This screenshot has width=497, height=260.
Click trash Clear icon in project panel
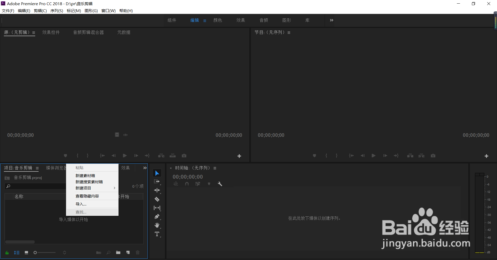[138, 253]
